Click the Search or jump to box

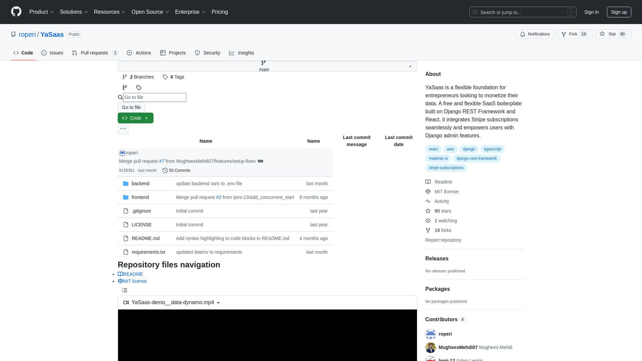click(523, 12)
